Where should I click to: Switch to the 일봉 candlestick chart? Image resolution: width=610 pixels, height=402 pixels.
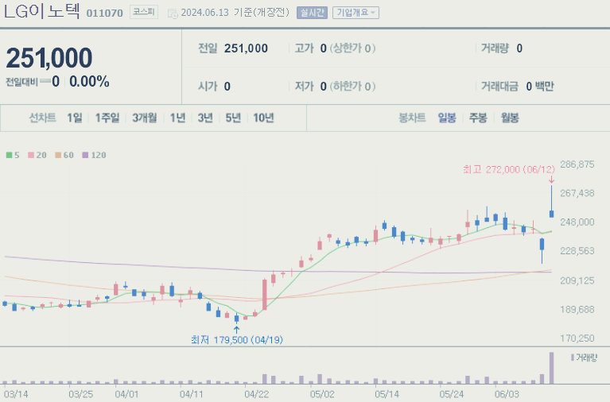tap(447, 118)
